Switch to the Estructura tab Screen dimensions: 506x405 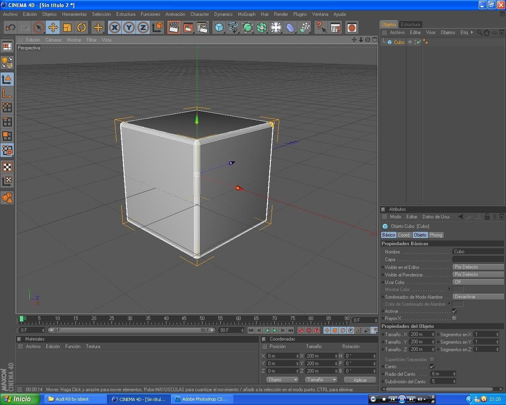[410, 25]
